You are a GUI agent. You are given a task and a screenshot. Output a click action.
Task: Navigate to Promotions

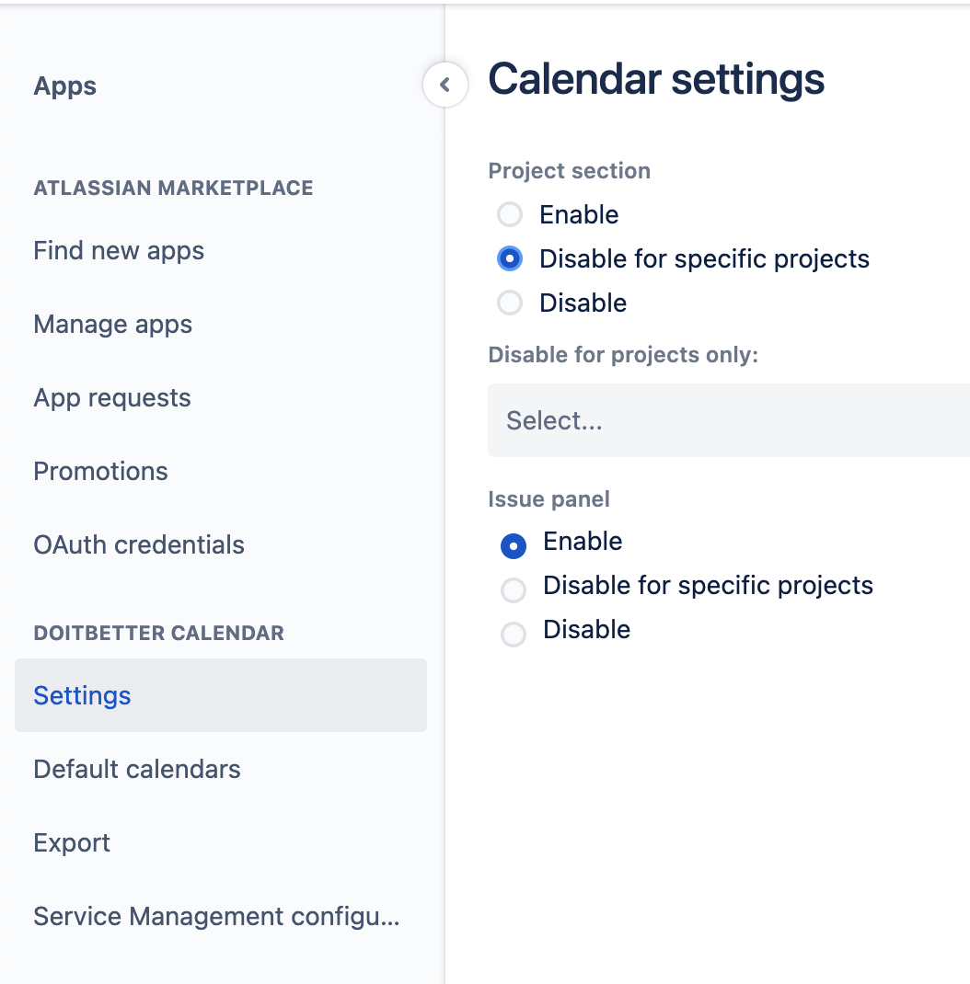[x=101, y=472]
